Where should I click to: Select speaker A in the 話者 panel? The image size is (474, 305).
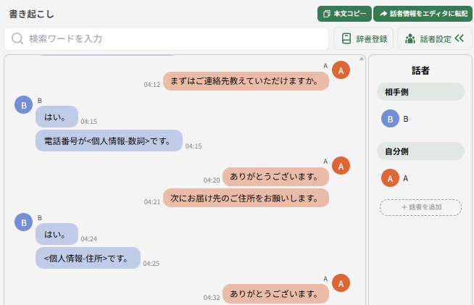[395, 178]
